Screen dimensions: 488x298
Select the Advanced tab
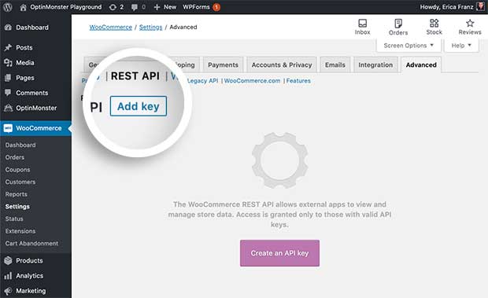[421, 65]
